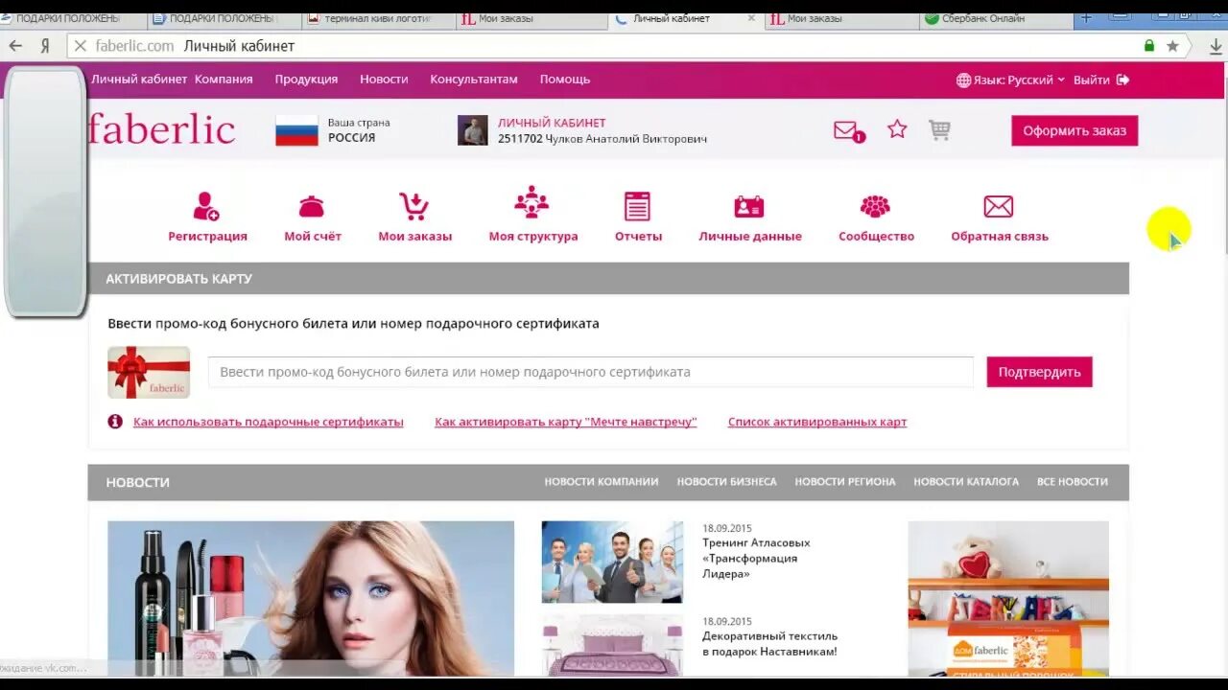1228x690 pixels.
Task: Select Все новости filter
Action: [x=1073, y=482]
